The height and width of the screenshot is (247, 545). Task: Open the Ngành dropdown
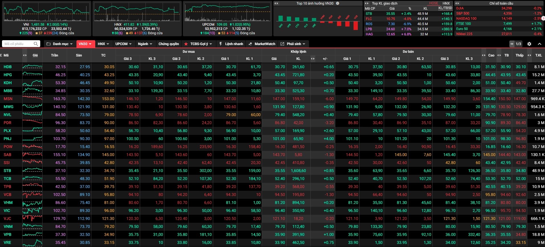tap(145, 44)
